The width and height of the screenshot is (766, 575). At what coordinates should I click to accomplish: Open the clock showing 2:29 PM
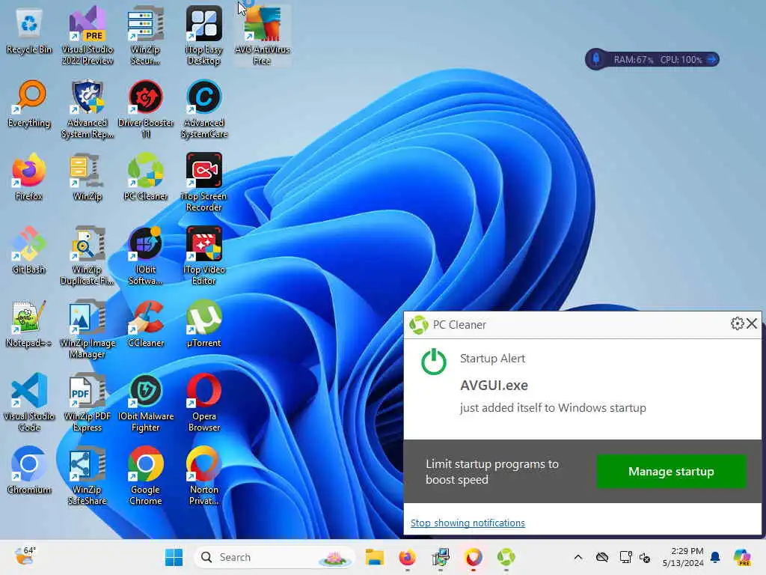pyautogui.click(x=683, y=557)
